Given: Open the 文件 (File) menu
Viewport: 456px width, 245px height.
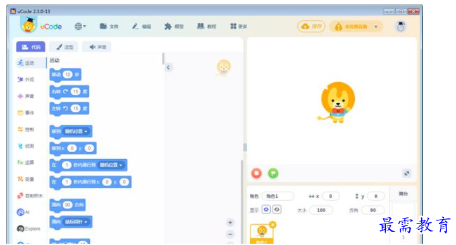Looking at the screenshot, I should pos(109,27).
